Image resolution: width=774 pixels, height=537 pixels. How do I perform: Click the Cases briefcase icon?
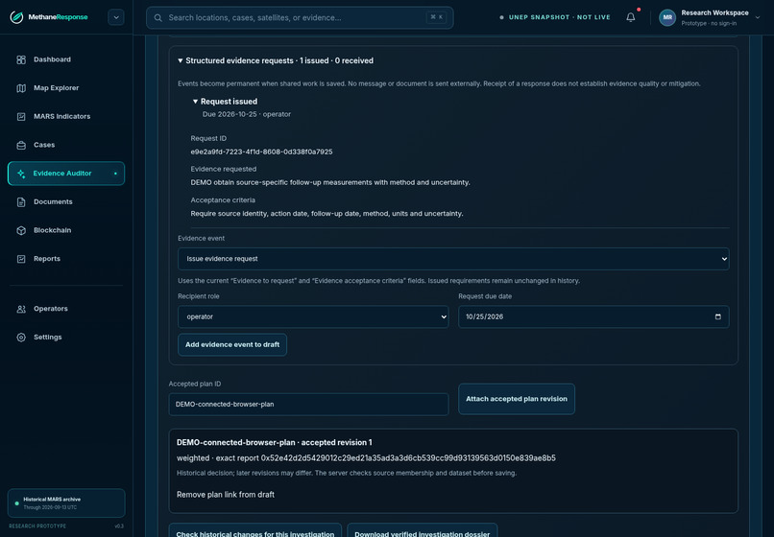point(21,145)
